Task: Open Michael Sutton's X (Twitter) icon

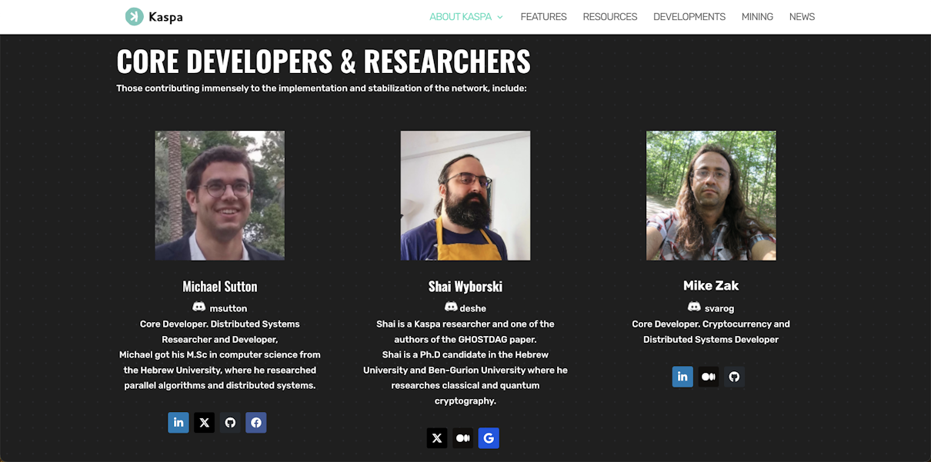Action: click(204, 422)
